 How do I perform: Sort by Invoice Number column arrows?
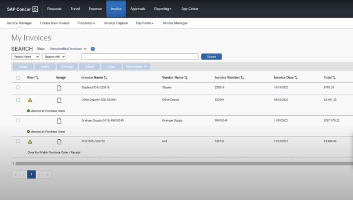point(242,78)
